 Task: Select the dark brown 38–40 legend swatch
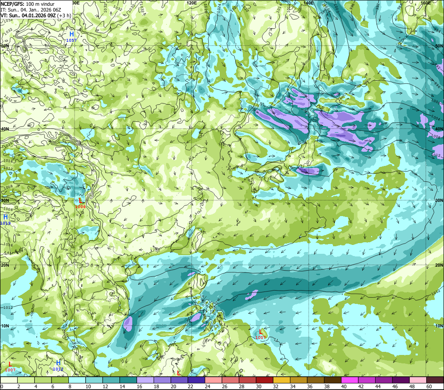333,380
